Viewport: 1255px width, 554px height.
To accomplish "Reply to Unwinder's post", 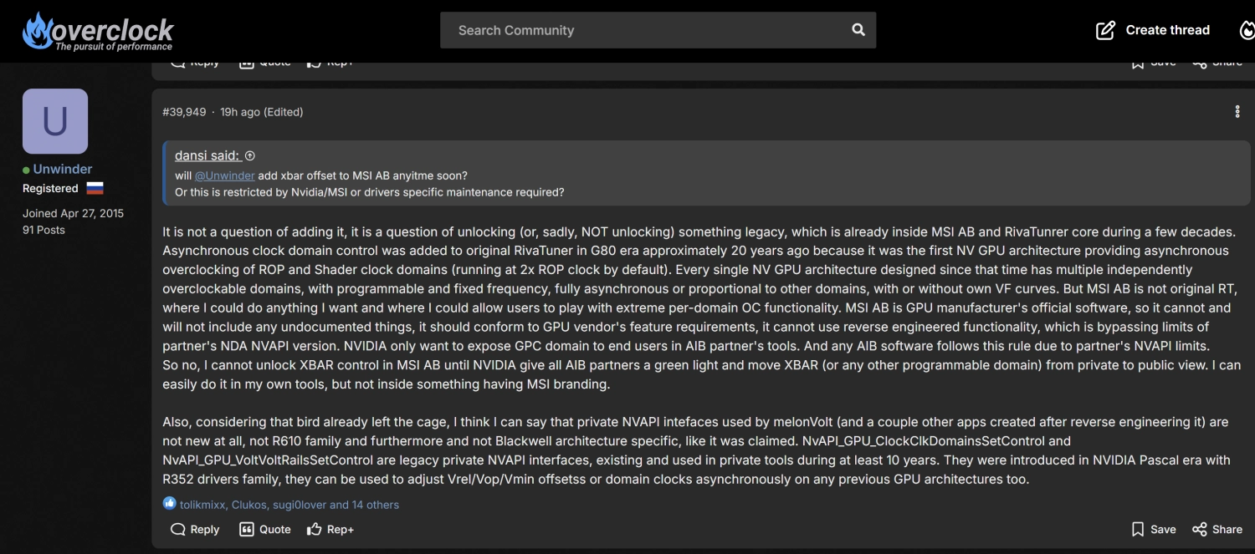I will pos(195,529).
